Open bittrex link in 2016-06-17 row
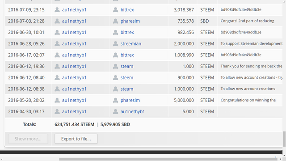Viewport: 286px width, 161px height. click(127, 55)
